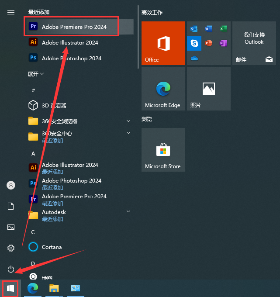The width and height of the screenshot is (280, 297).
Task: Click the Power button icon
Action: pos(11,269)
